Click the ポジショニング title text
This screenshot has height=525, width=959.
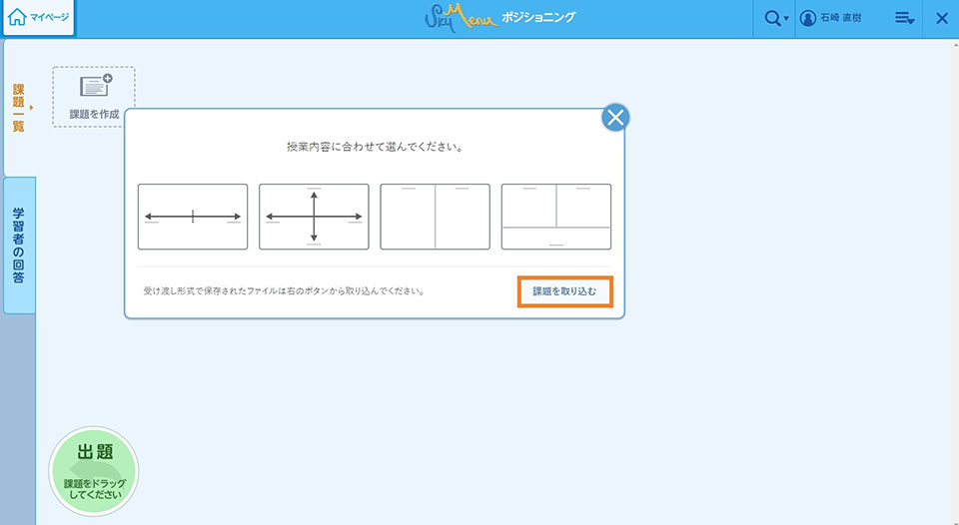click(541, 18)
